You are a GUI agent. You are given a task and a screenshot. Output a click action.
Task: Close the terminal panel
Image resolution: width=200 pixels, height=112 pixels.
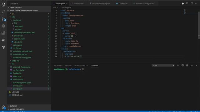(x=196, y=65)
